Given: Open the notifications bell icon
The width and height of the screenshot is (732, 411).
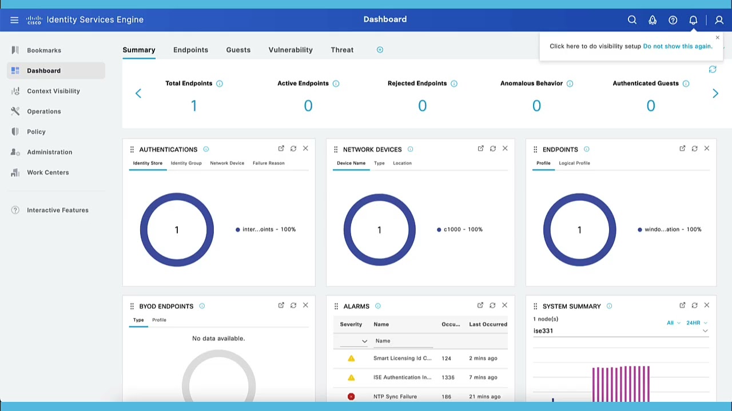Looking at the screenshot, I should click(693, 20).
